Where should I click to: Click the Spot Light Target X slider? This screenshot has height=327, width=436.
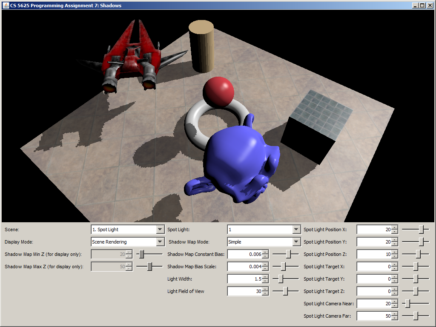(416, 267)
